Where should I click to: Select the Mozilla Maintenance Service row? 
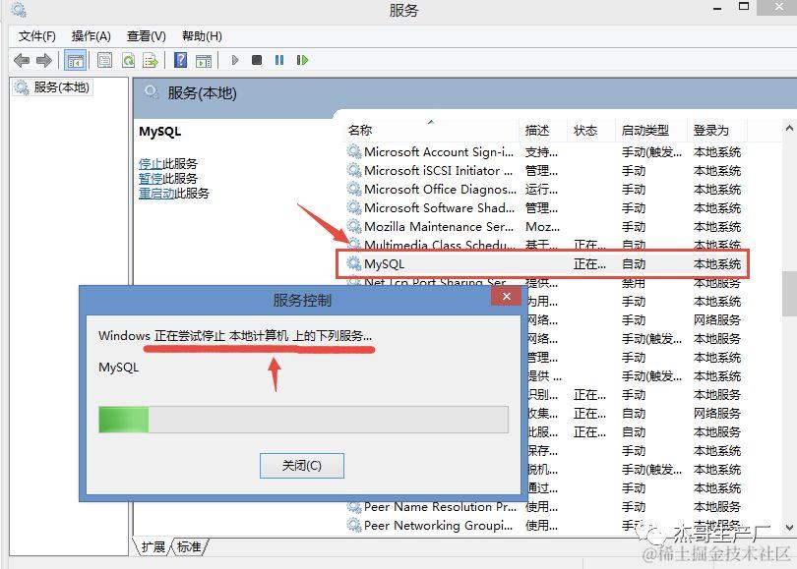pyautogui.click(x=544, y=226)
